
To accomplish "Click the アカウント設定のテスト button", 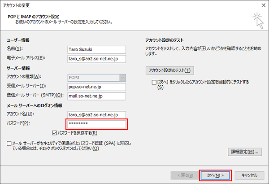I will click(x=170, y=70).
